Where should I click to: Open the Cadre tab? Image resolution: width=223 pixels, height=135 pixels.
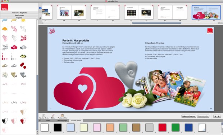coord(48,121)
